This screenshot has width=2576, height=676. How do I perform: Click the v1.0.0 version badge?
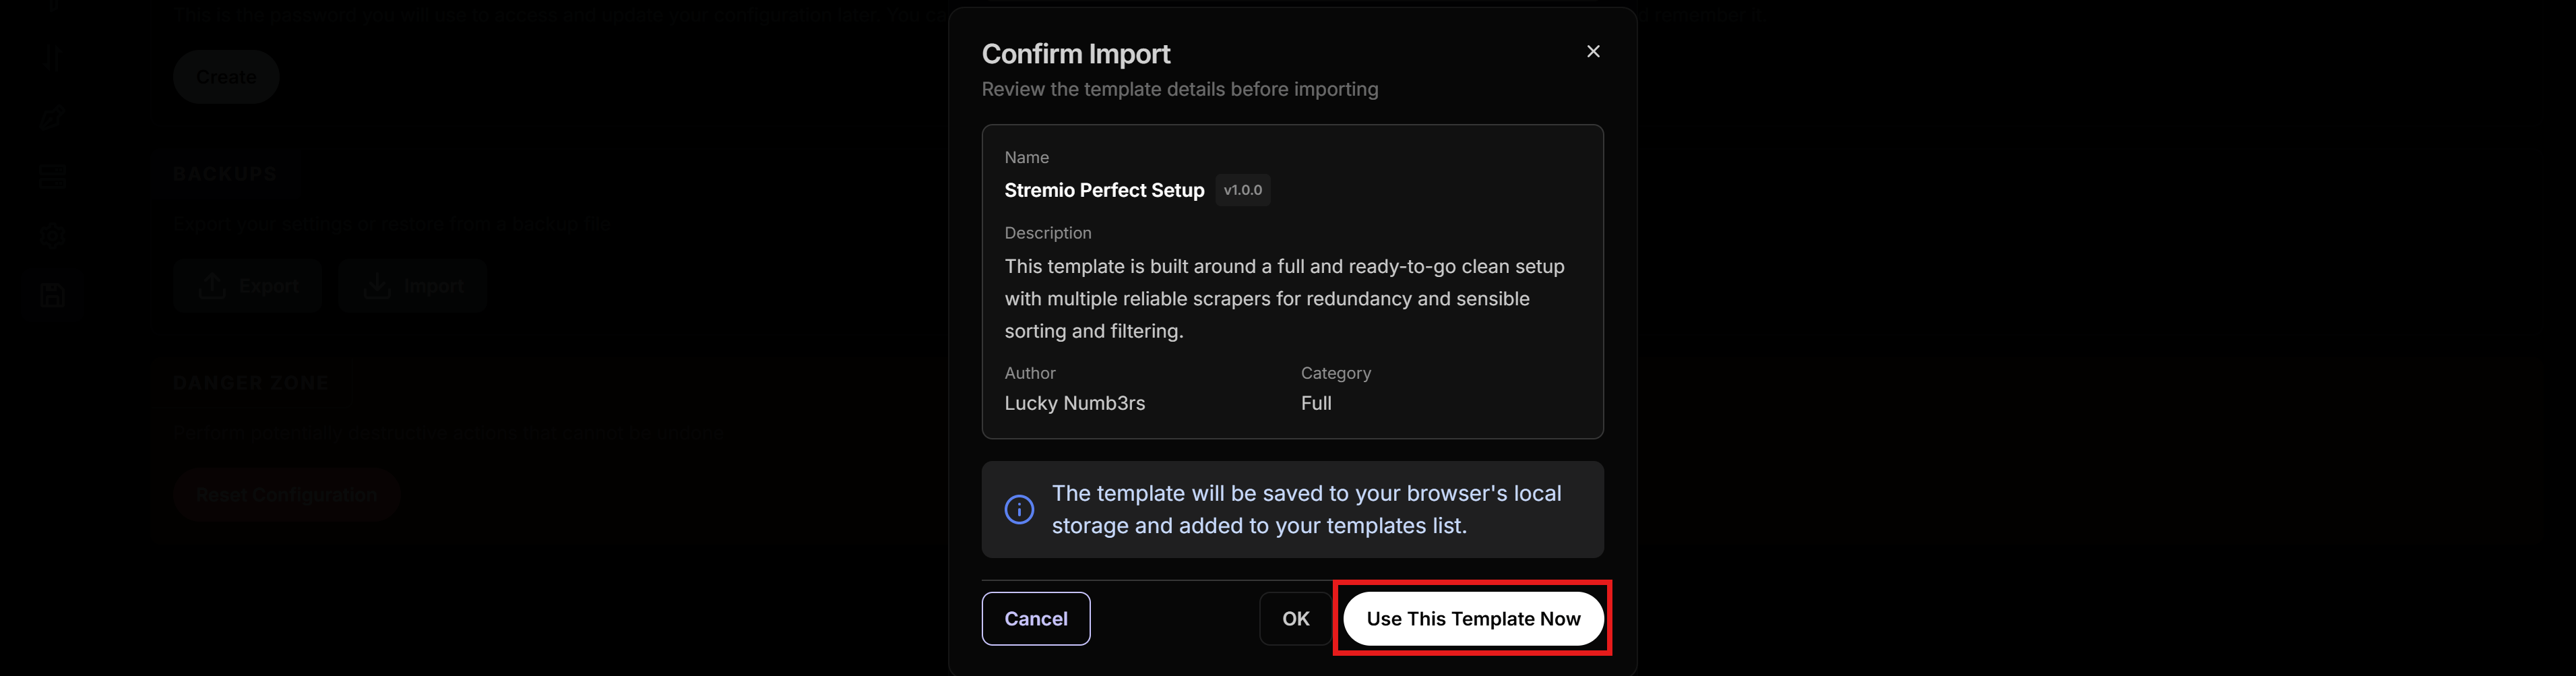click(x=1242, y=190)
